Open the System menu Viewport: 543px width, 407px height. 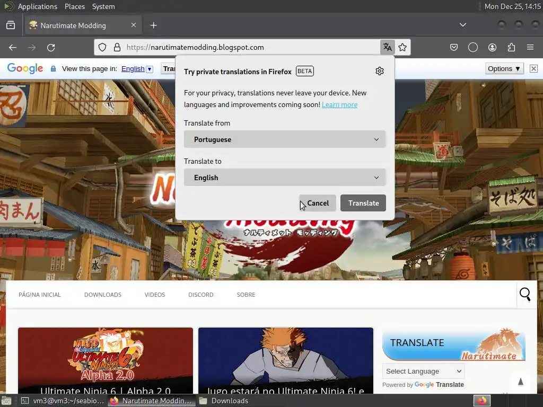[x=103, y=6]
